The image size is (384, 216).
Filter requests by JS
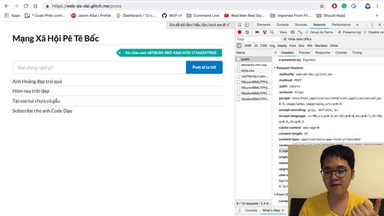[256, 46]
